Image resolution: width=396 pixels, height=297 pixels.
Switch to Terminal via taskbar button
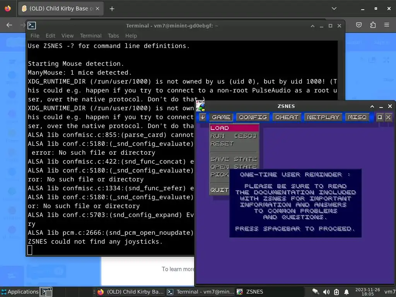click(x=201, y=292)
